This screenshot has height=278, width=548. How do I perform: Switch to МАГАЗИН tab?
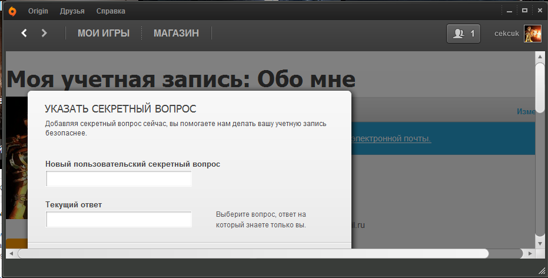[x=176, y=34]
